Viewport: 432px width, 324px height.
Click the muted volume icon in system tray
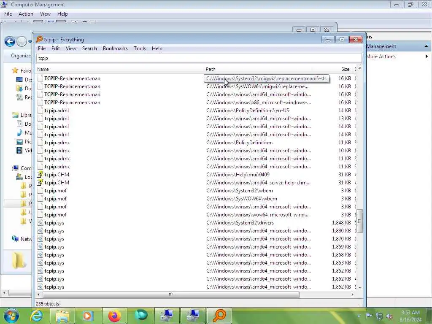tap(389, 316)
